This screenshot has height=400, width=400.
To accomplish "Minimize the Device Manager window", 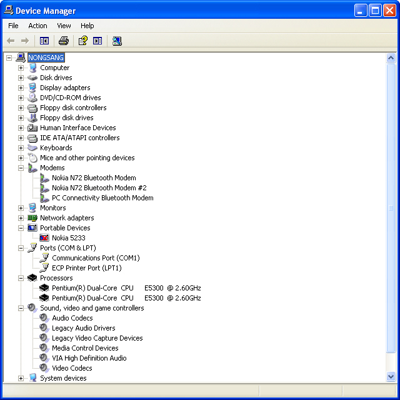I will click(x=361, y=11).
